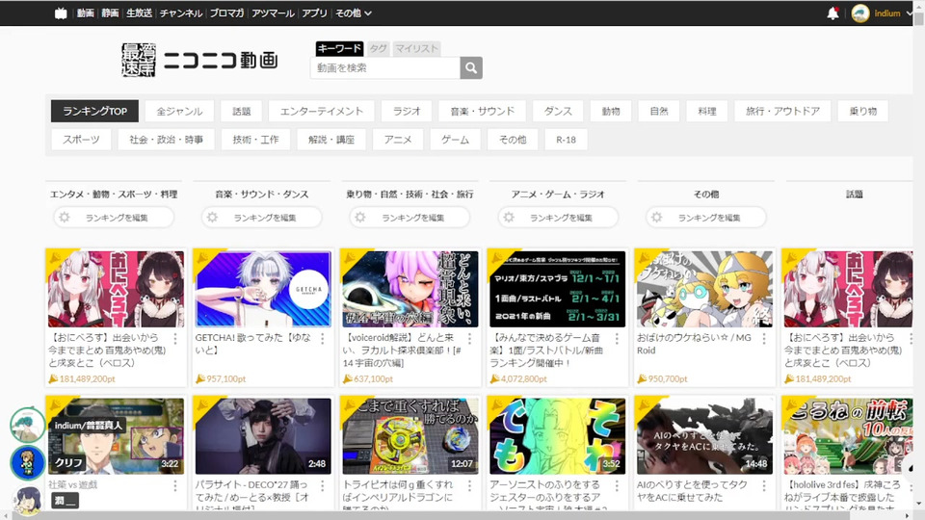Click the Niconico TV icon in top bar
Image resolution: width=925 pixels, height=520 pixels.
point(61,13)
